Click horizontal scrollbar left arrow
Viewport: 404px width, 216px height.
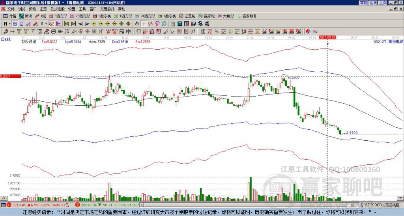pos(142,205)
